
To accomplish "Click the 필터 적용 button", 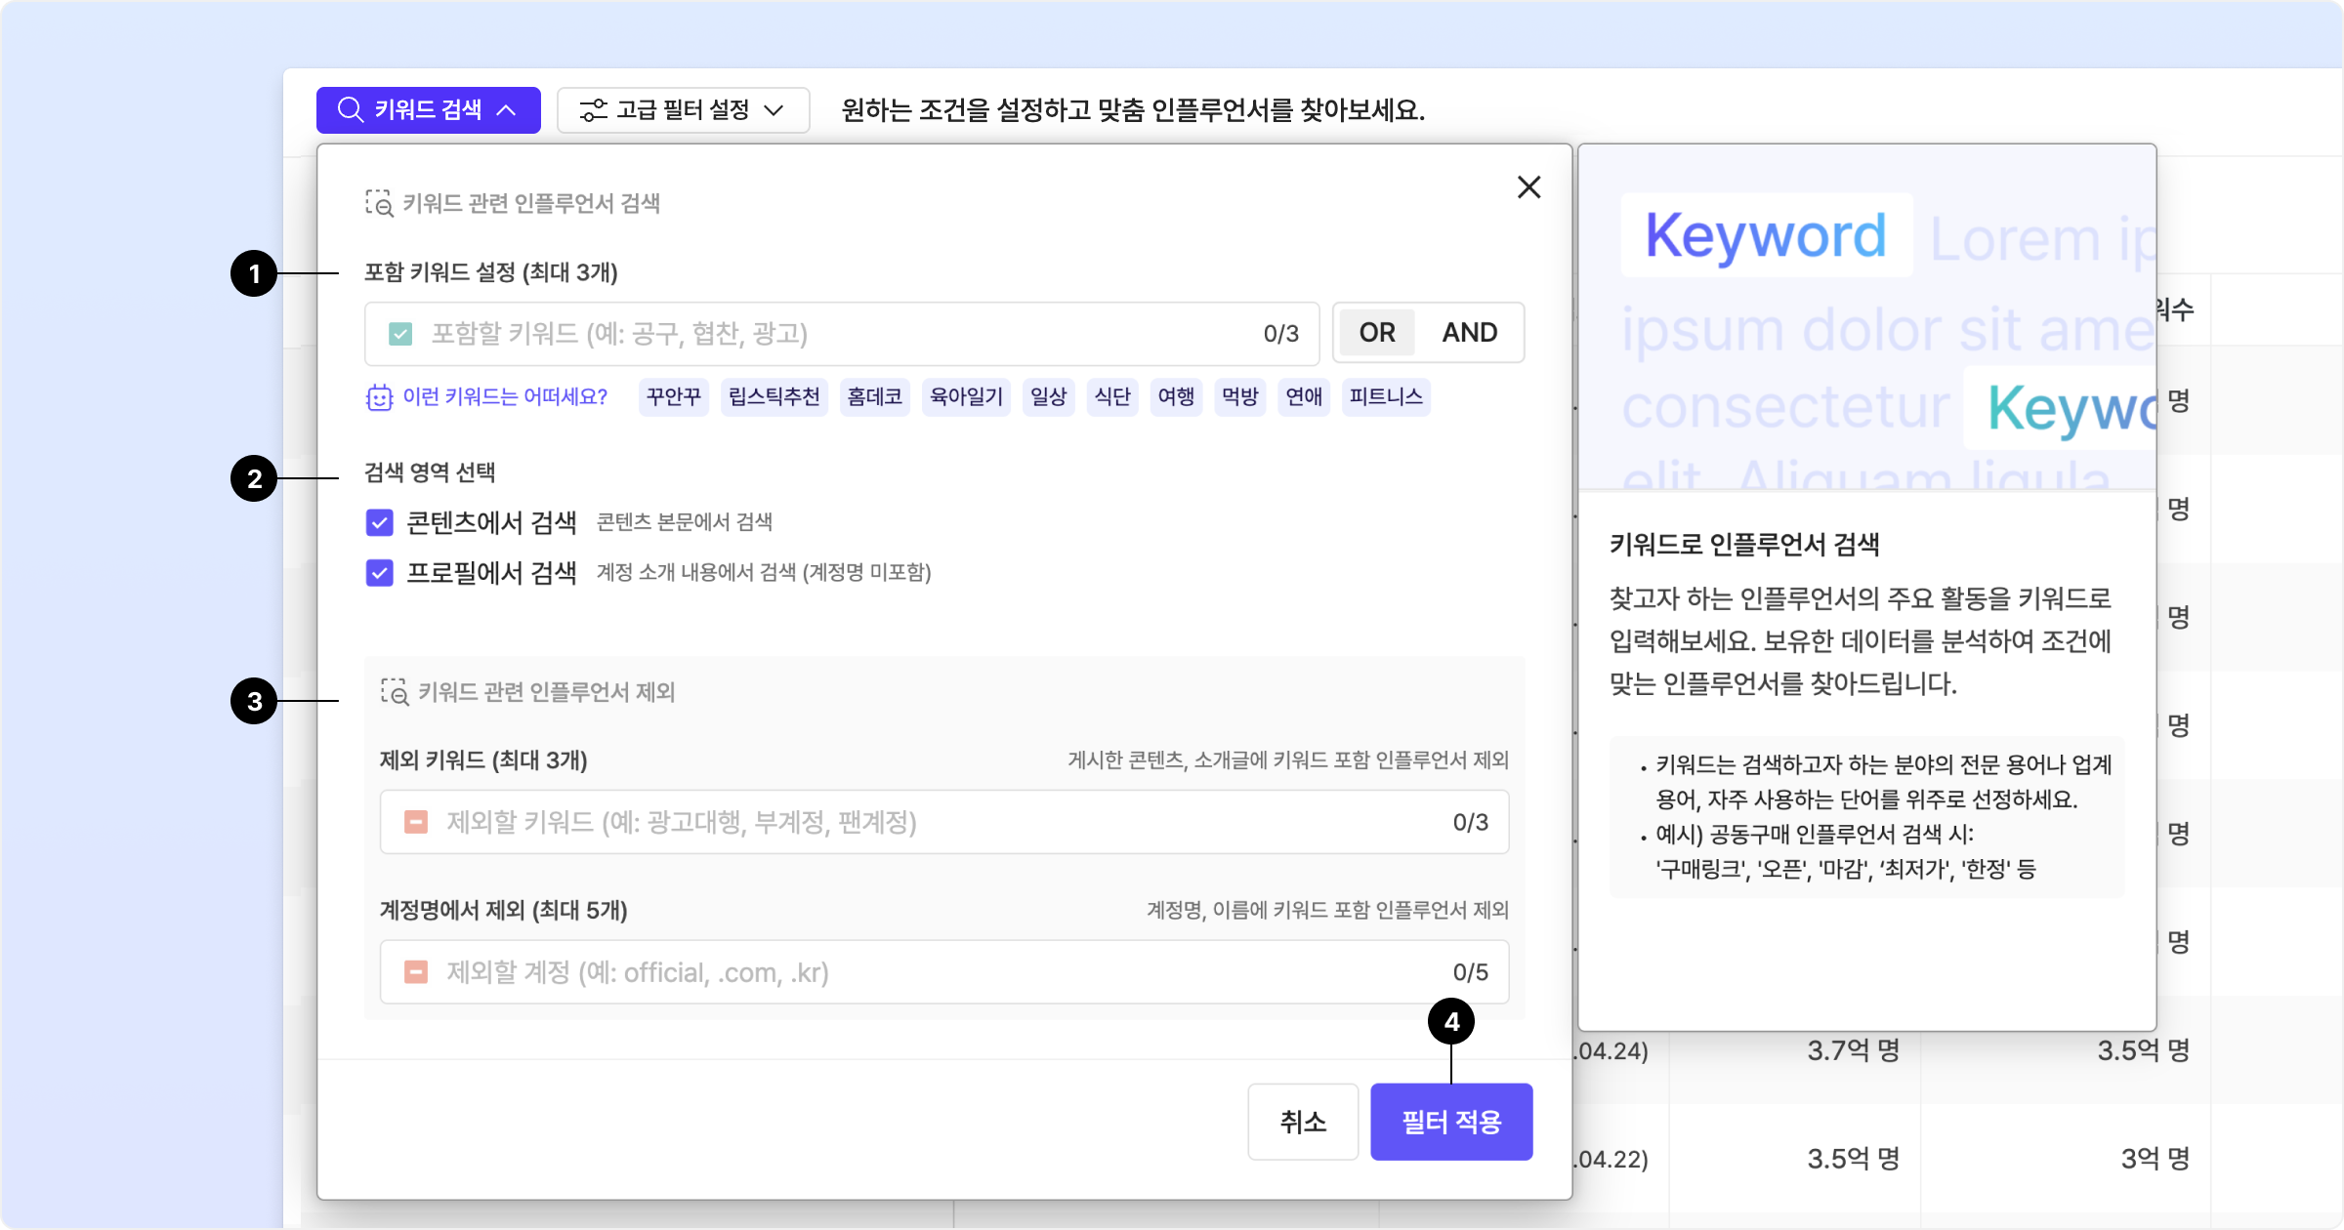I will tap(1450, 1122).
